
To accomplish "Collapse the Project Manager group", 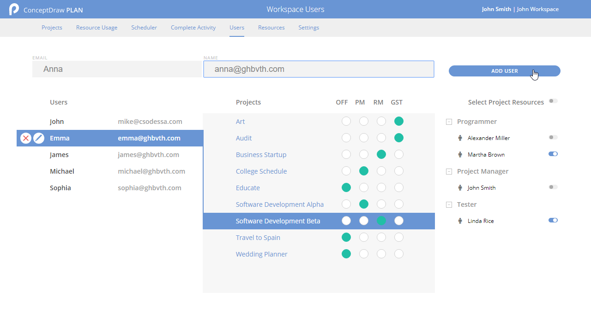I will [449, 172].
